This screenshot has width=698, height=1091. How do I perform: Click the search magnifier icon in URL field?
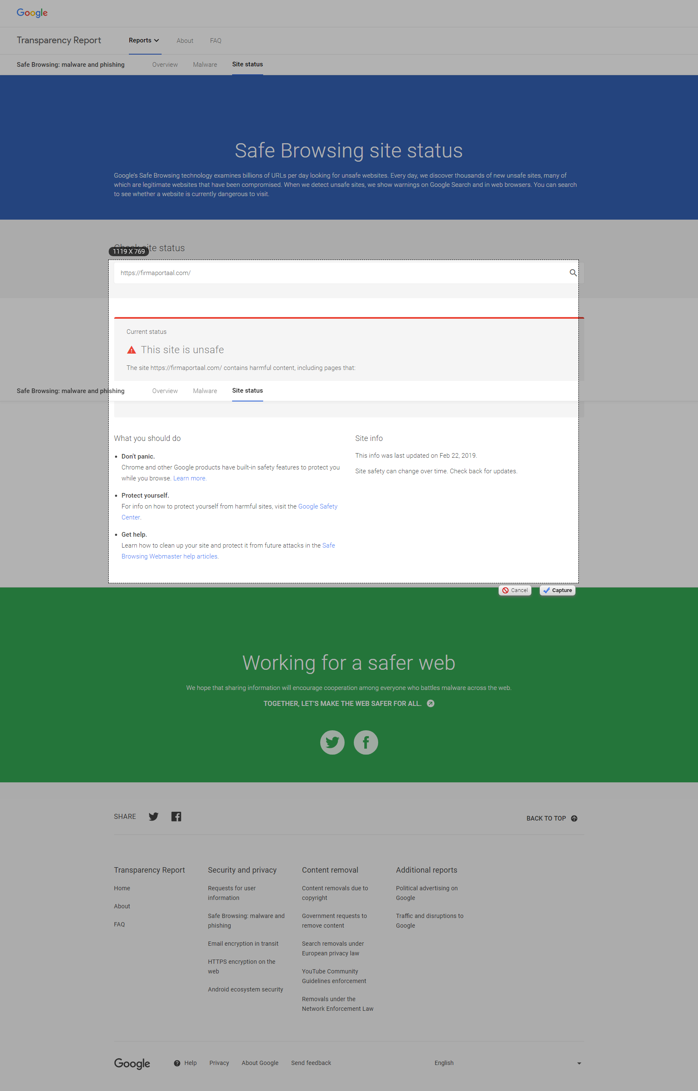[x=573, y=273]
